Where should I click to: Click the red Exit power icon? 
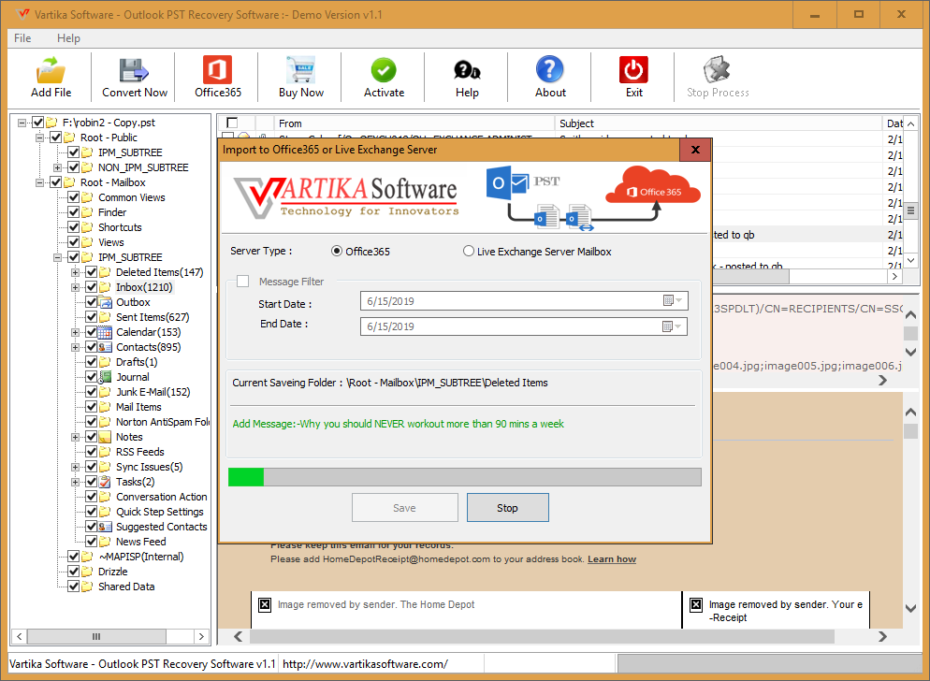click(633, 70)
